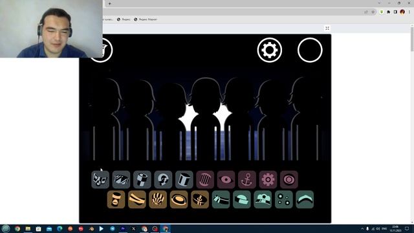Open the Chrome profile avatar
The image size is (414, 233).
[x=402, y=12]
